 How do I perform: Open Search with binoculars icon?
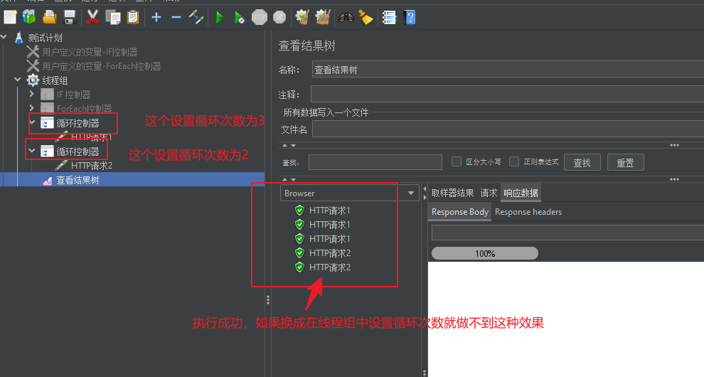tap(346, 18)
